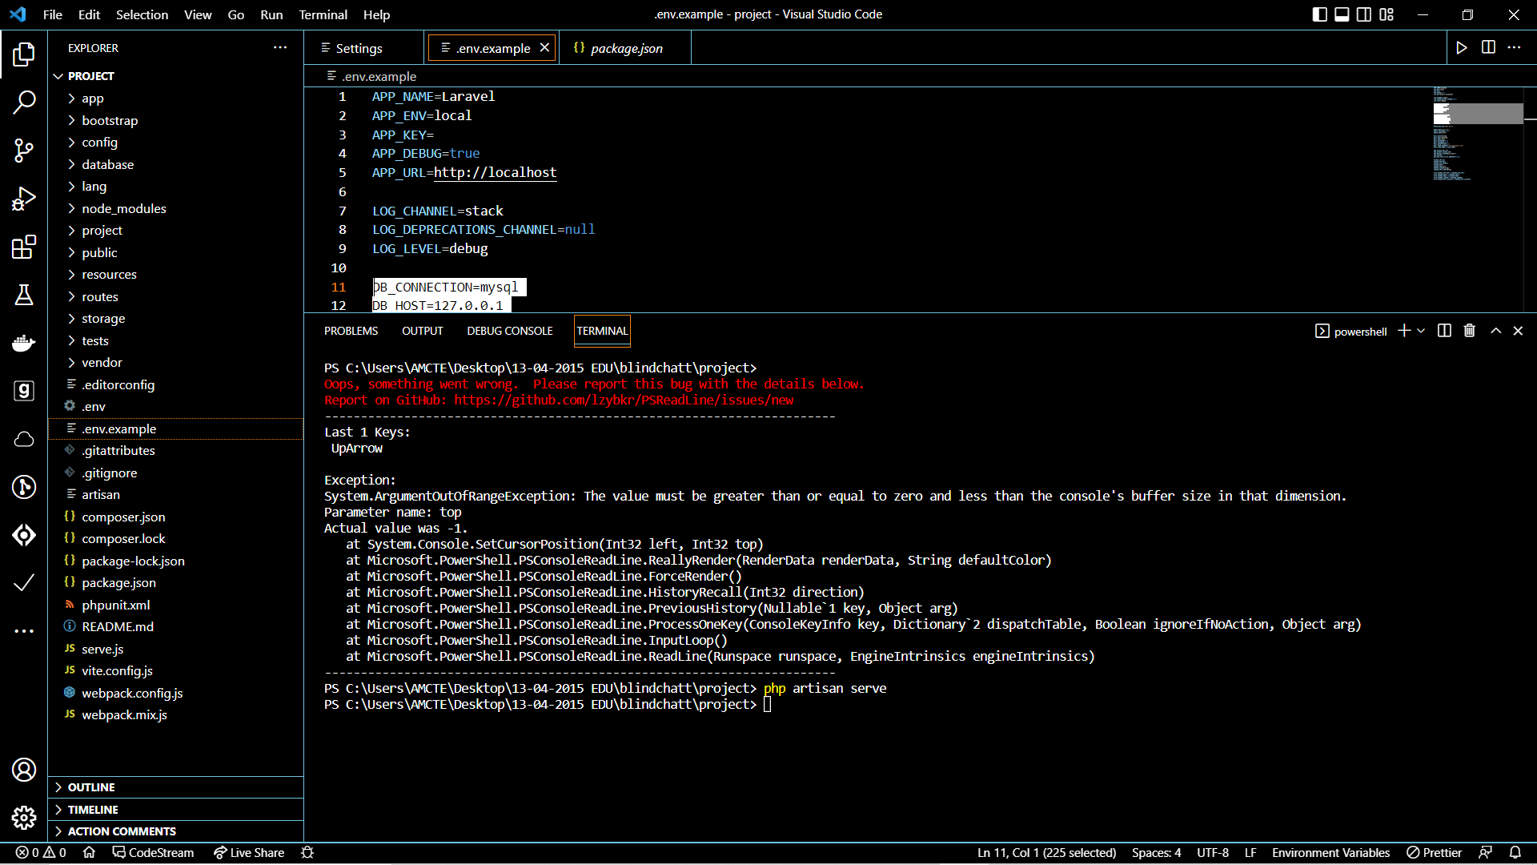Kill the active terminal with the trash icon
Screen dimensions: 1537x865
pyautogui.click(x=1468, y=330)
